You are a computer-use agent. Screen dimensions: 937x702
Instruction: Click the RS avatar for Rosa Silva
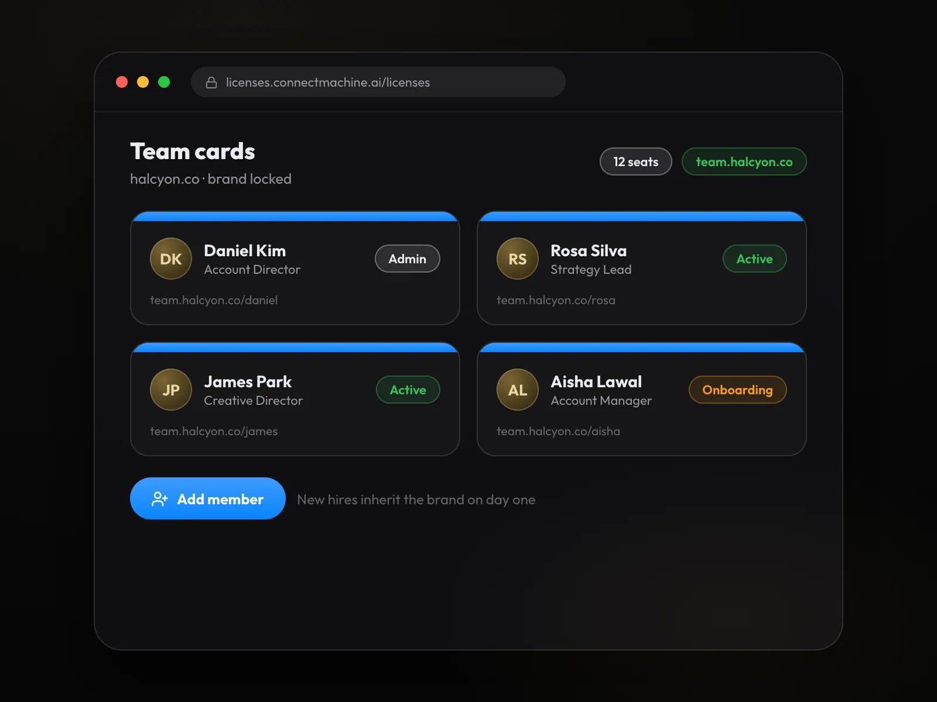518,259
